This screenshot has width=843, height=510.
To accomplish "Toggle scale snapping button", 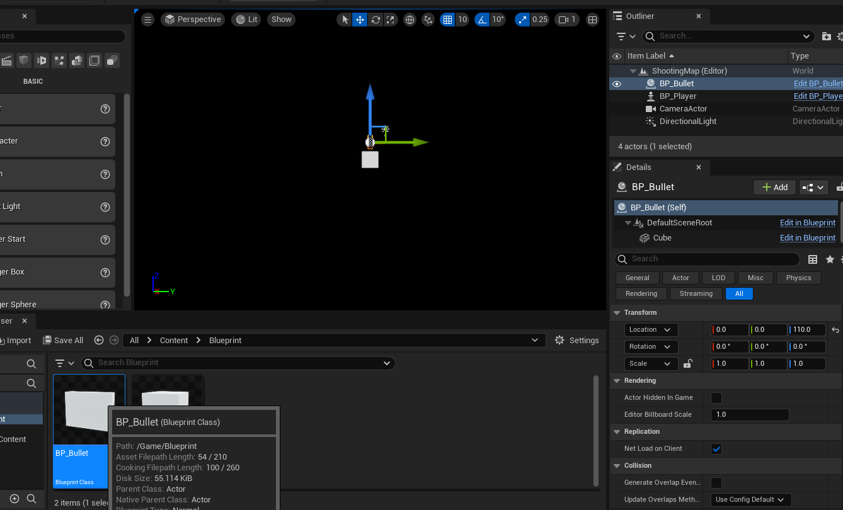I will [522, 20].
